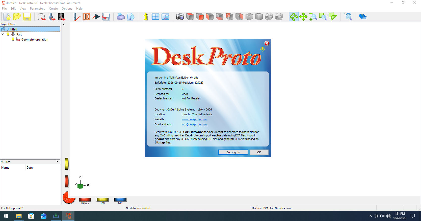Select the Part tree item
Viewport: 421px width, 221px height.
(19, 34)
